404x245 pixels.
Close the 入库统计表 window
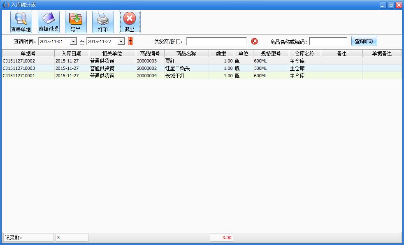[398, 5]
